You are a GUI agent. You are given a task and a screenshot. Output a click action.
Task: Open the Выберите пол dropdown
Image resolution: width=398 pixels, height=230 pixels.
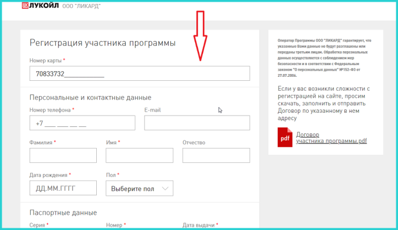coord(139,188)
